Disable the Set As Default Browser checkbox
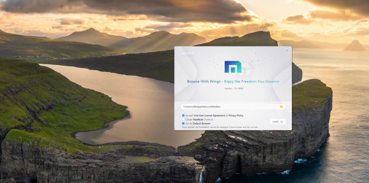Image resolution: width=369 pixels, height=183 pixels. point(183,123)
